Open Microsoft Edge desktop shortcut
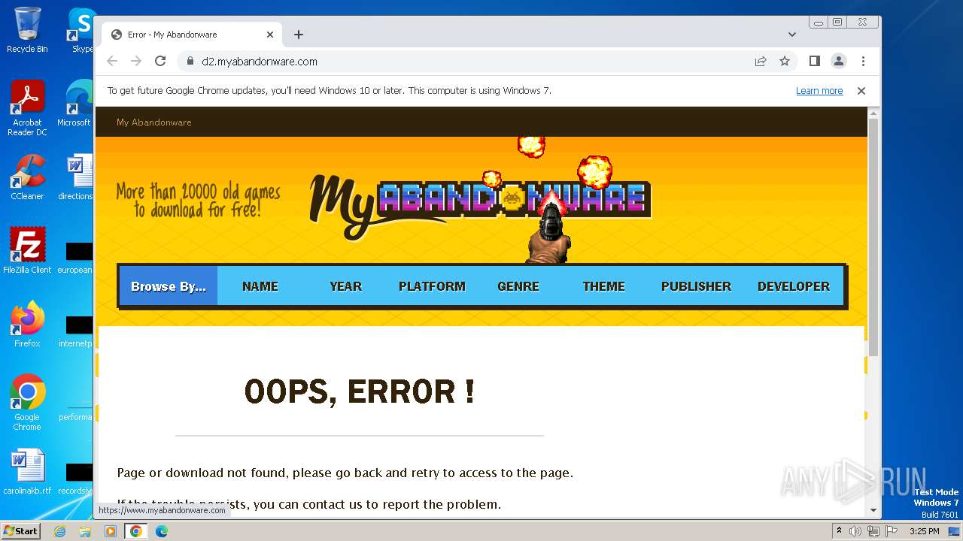This screenshot has height=541, width=963. point(75,104)
